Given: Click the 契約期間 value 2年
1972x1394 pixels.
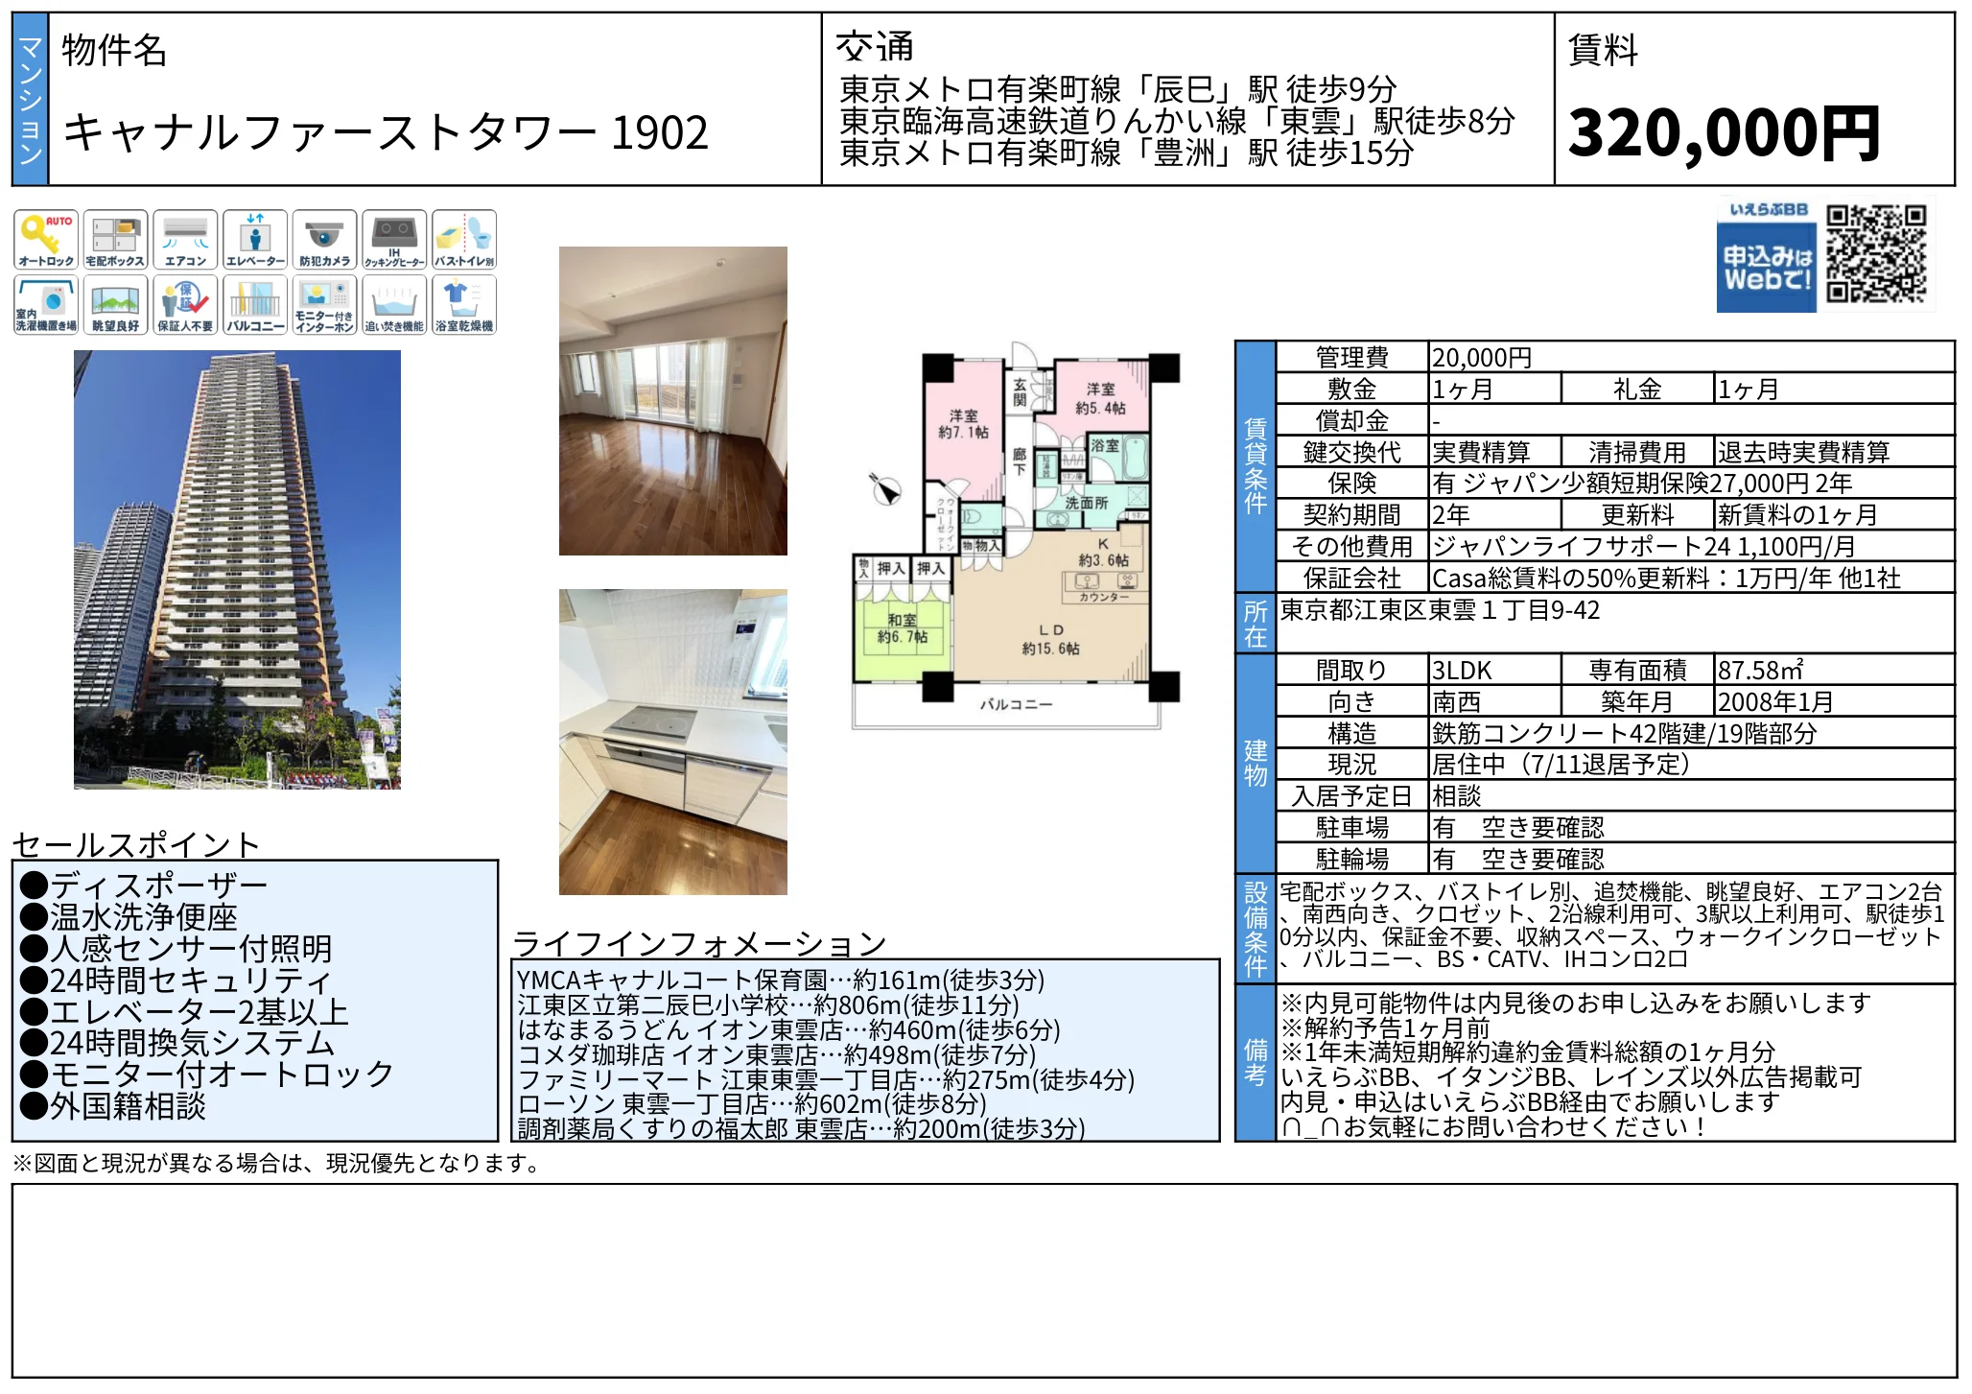Looking at the screenshot, I should point(1494,515).
